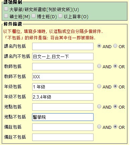Select AND for 課名內包括
Screen dimensions: 130x145
(x=99, y=46)
